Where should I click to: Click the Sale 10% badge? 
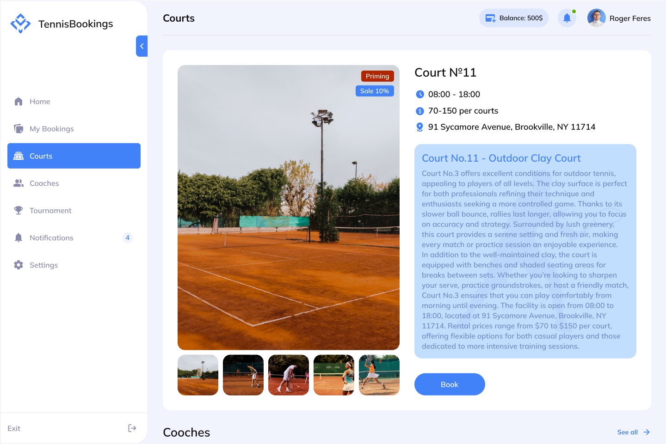click(x=375, y=91)
